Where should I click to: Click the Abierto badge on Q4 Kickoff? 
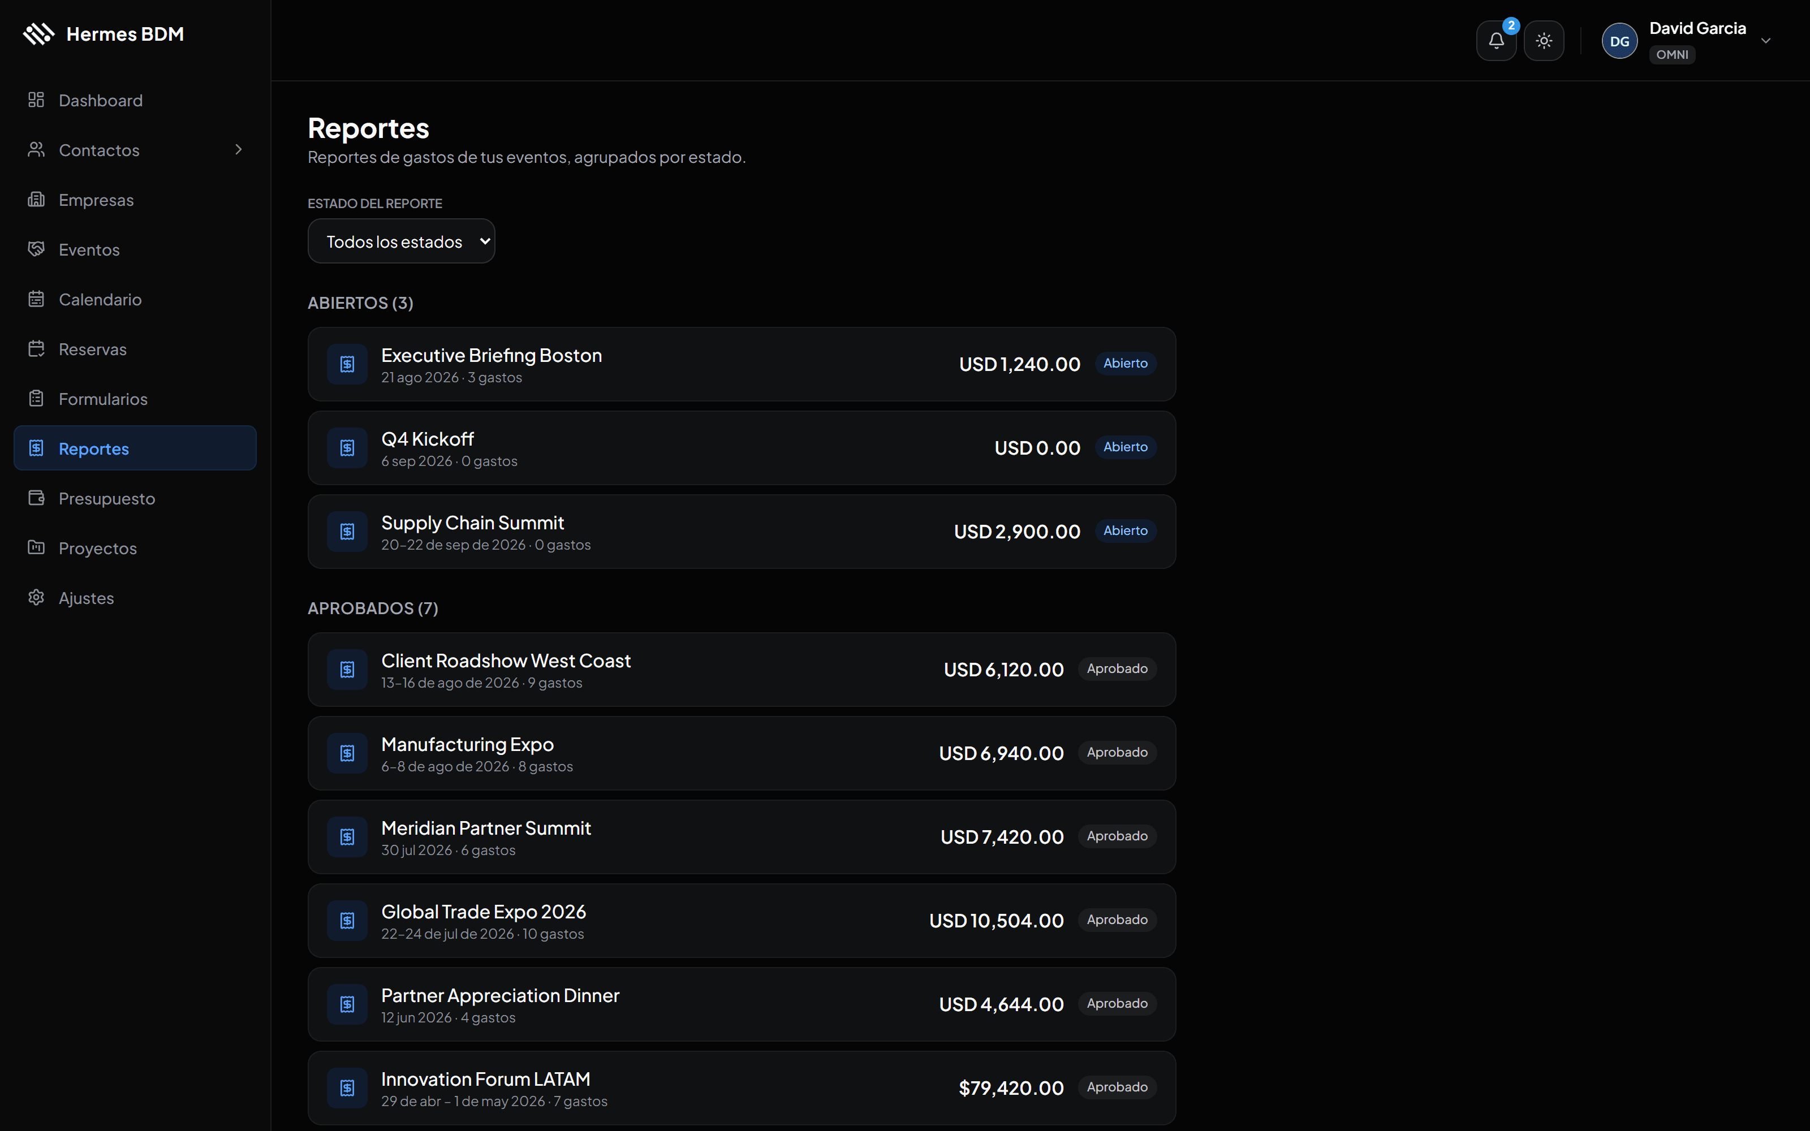pyautogui.click(x=1125, y=447)
